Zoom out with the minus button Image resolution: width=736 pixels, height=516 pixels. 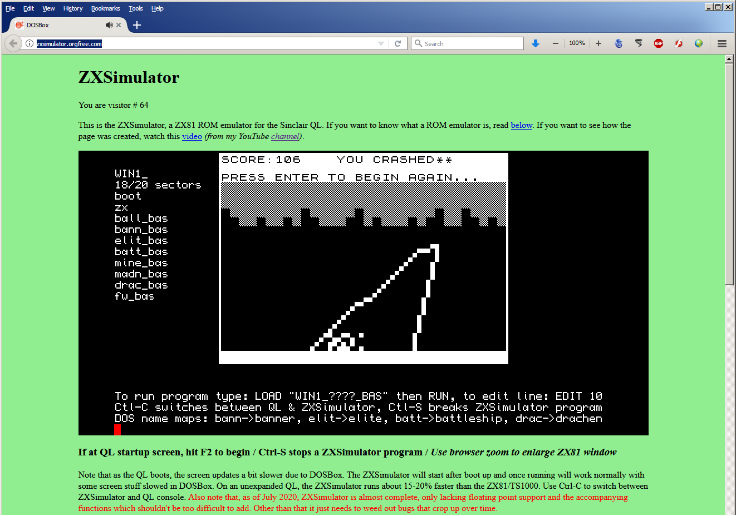point(556,43)
